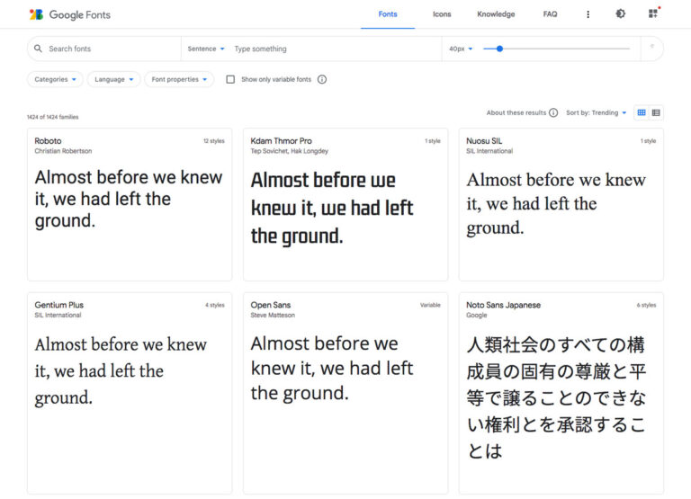691x499 pixels.
Task: Click the Japanese sample text preview
Action: coord(556,397)
